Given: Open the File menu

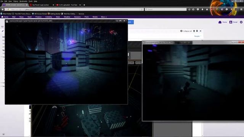Looking at the screenshot, I should point(2,1).
